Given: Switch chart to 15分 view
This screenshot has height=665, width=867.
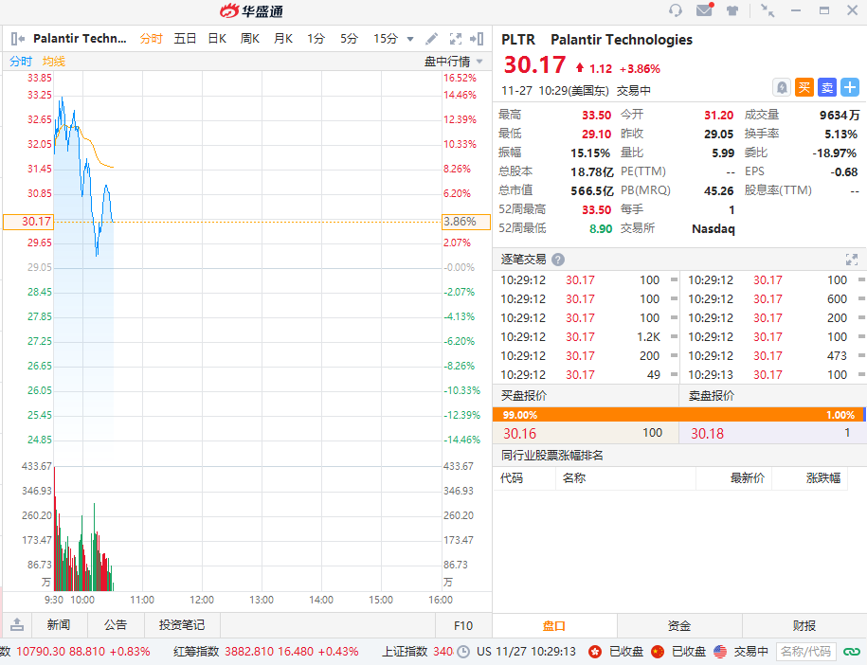Looking at the screenshot, I should point(386,39).
